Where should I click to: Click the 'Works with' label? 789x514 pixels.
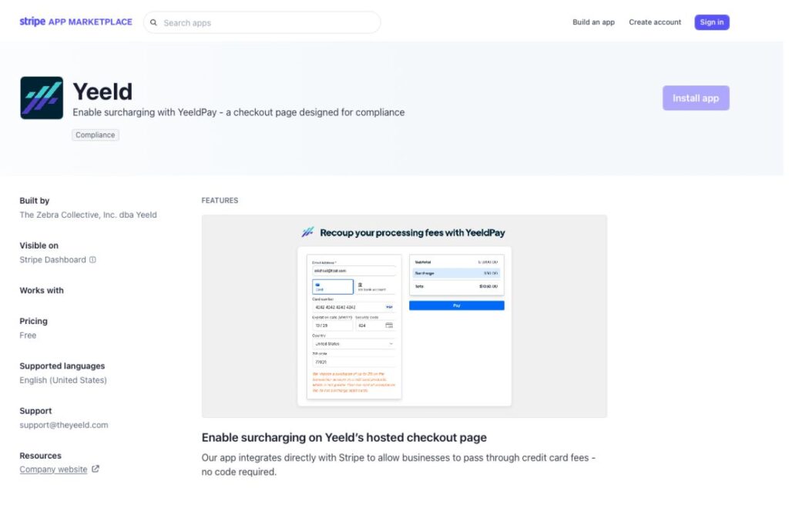tap(42, 290)
